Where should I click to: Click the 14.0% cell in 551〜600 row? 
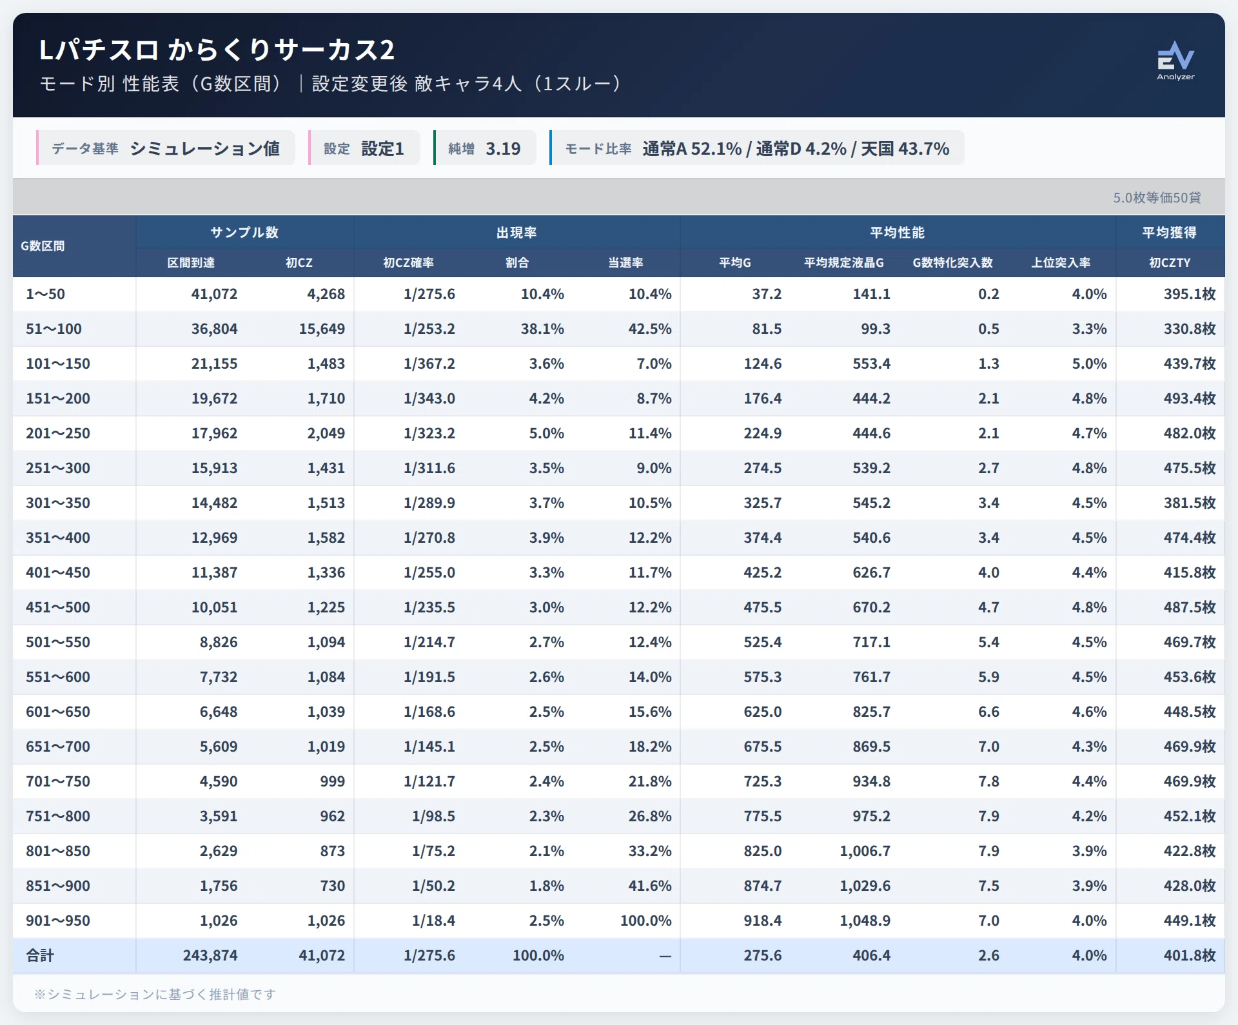(x=650, y=677)
